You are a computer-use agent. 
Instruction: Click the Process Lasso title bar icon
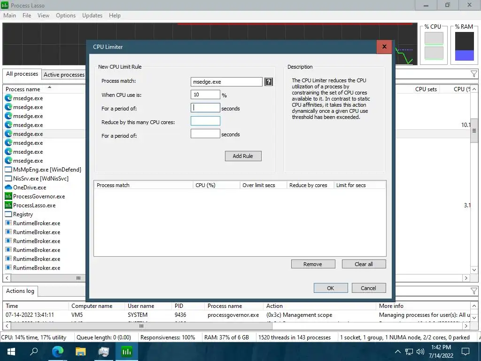pos(5,5)
